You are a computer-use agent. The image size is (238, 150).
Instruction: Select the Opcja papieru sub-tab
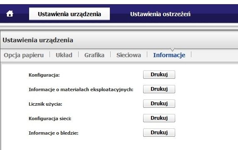tap(24, 55)
